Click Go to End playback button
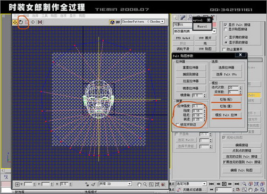Viewport: 267px width, 194px height. (237, 184)
